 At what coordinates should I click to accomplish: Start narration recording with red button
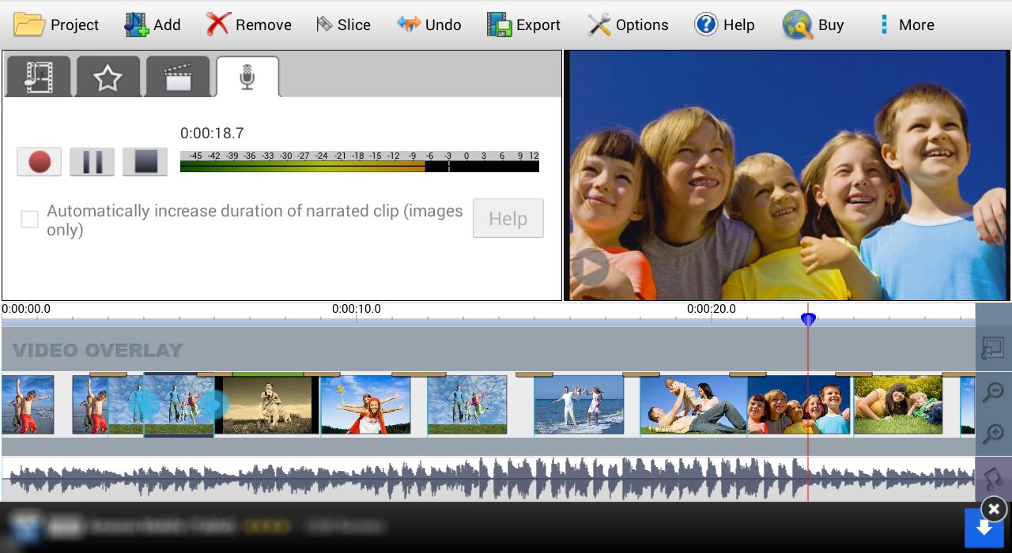(x=40, y=162)
